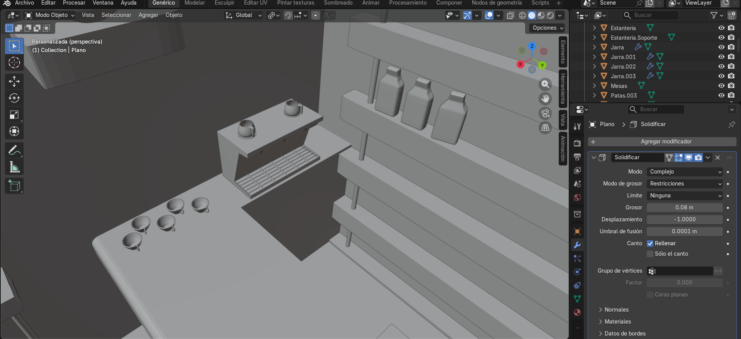Activate the Rotate tool
Viewport: 741px width, 339px height.
(14, 98)
